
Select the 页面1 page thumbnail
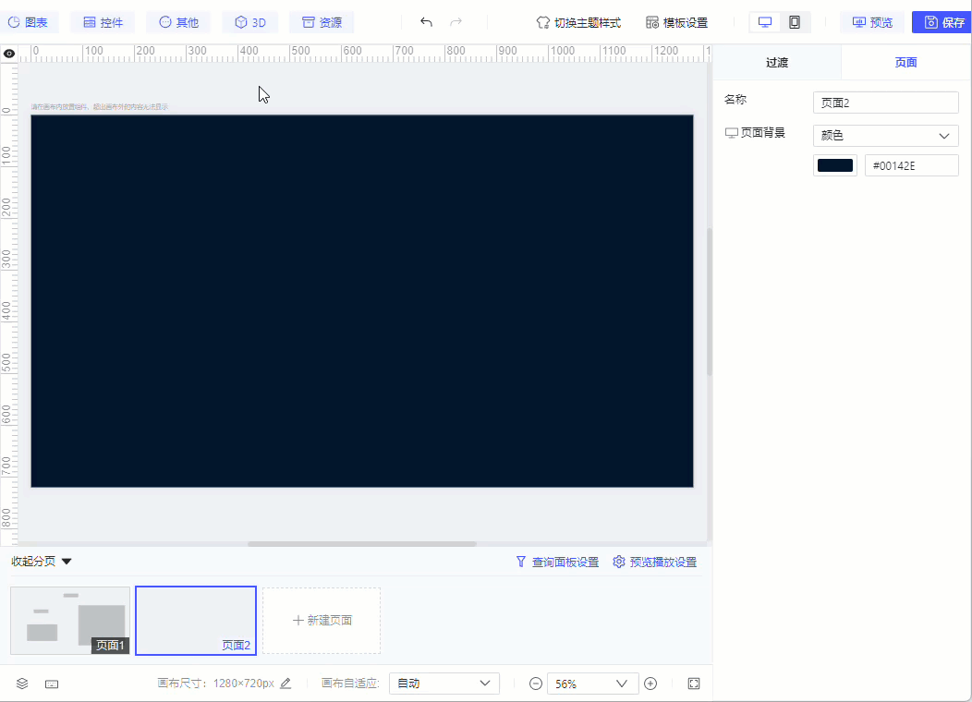[x=69, y=620]
